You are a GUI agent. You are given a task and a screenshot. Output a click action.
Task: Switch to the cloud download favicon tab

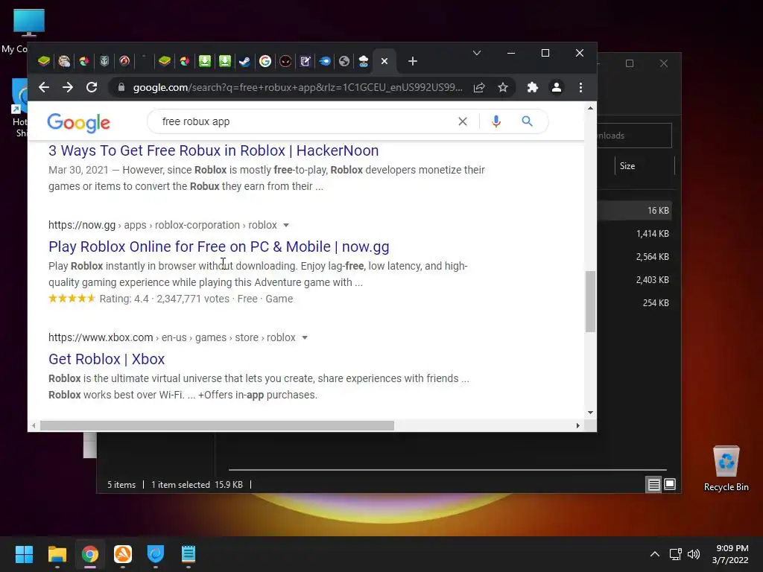(364, 61)
